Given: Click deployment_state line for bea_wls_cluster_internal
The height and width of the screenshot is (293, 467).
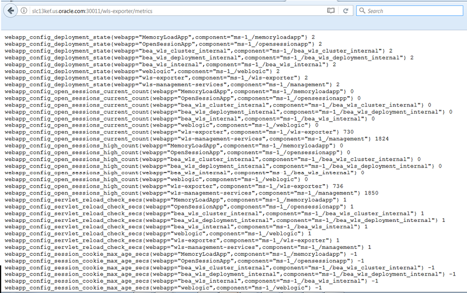Looking at the screenshot, I should tap(198, 51).
